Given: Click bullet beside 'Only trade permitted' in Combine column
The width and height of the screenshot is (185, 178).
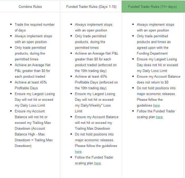Looking at the screenshot, I should (11, 48).
